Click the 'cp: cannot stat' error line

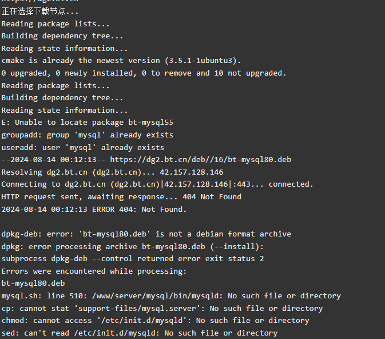(x=162, y=309)
